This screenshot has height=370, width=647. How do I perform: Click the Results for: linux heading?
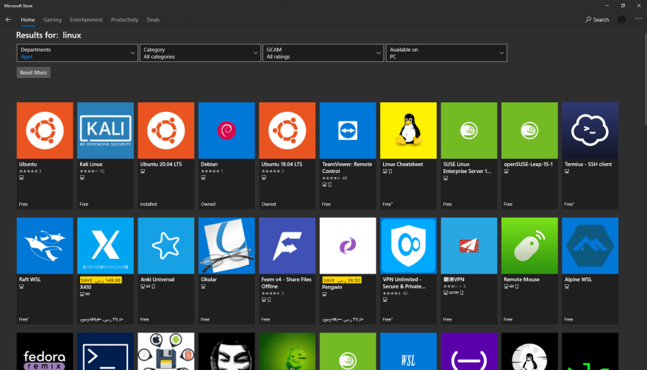tap(49, 35)
